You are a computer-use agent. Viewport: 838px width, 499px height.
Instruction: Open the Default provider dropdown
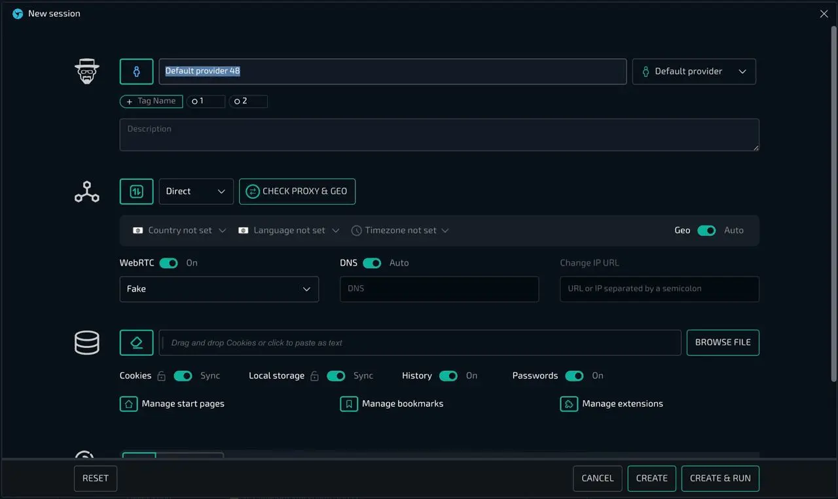pyautogui.click(x=694, y=71)
